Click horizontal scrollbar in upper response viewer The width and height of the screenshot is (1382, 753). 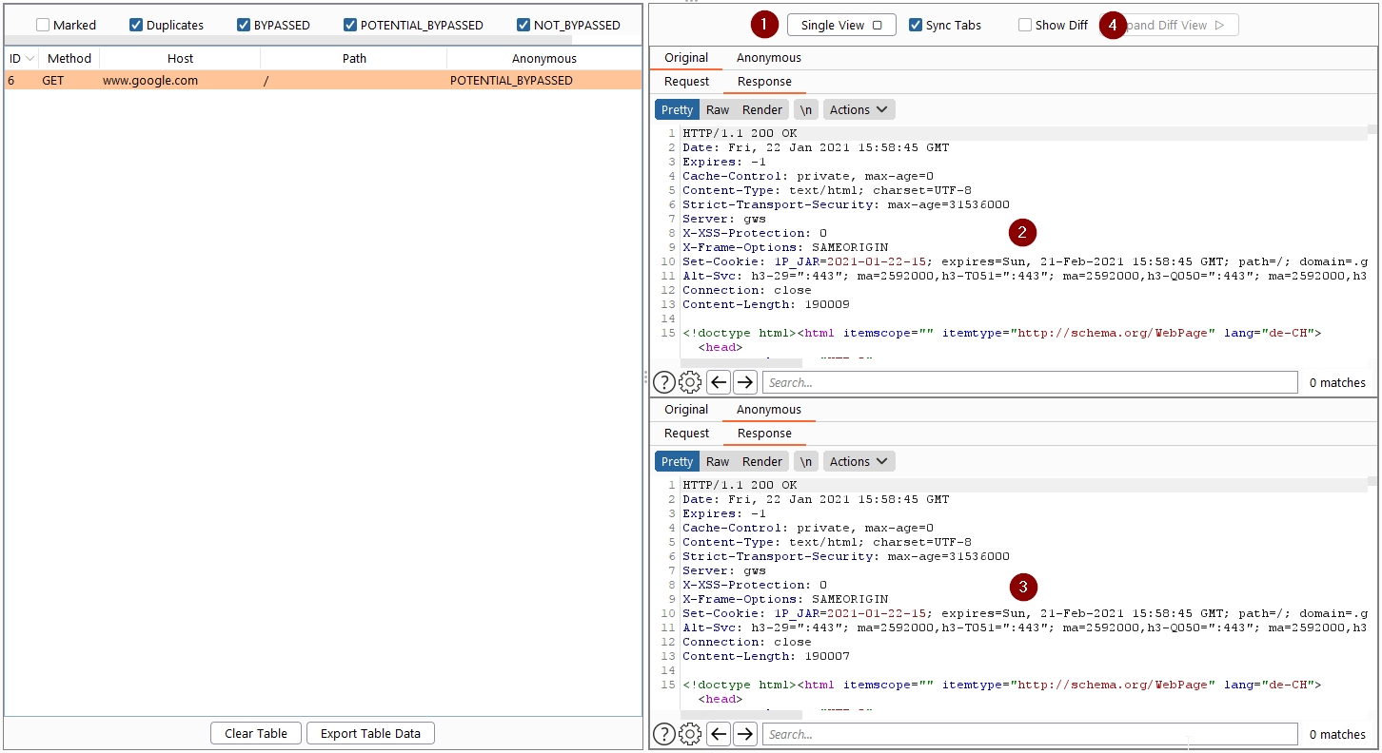pyautogui.click(x=740, y=361)
